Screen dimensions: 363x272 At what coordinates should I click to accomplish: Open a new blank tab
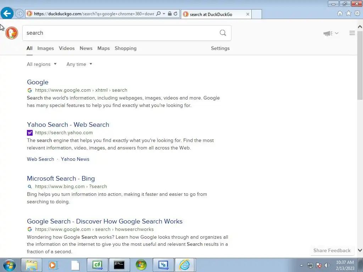(257, 14)
